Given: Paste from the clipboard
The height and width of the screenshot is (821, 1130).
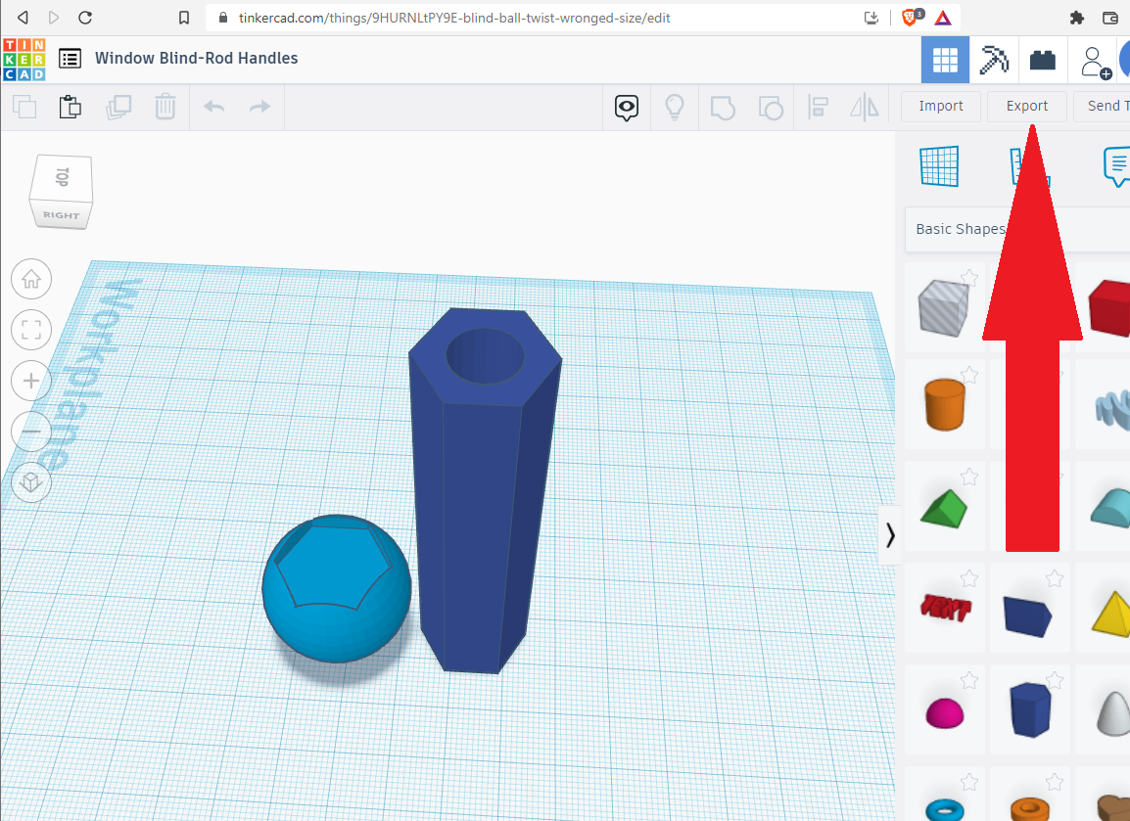Looking at the screenshot, I should click(x=70, y=107).
